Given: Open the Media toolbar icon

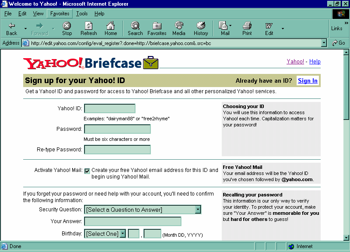Looking at the screenshot, I should tap(178, 28).
